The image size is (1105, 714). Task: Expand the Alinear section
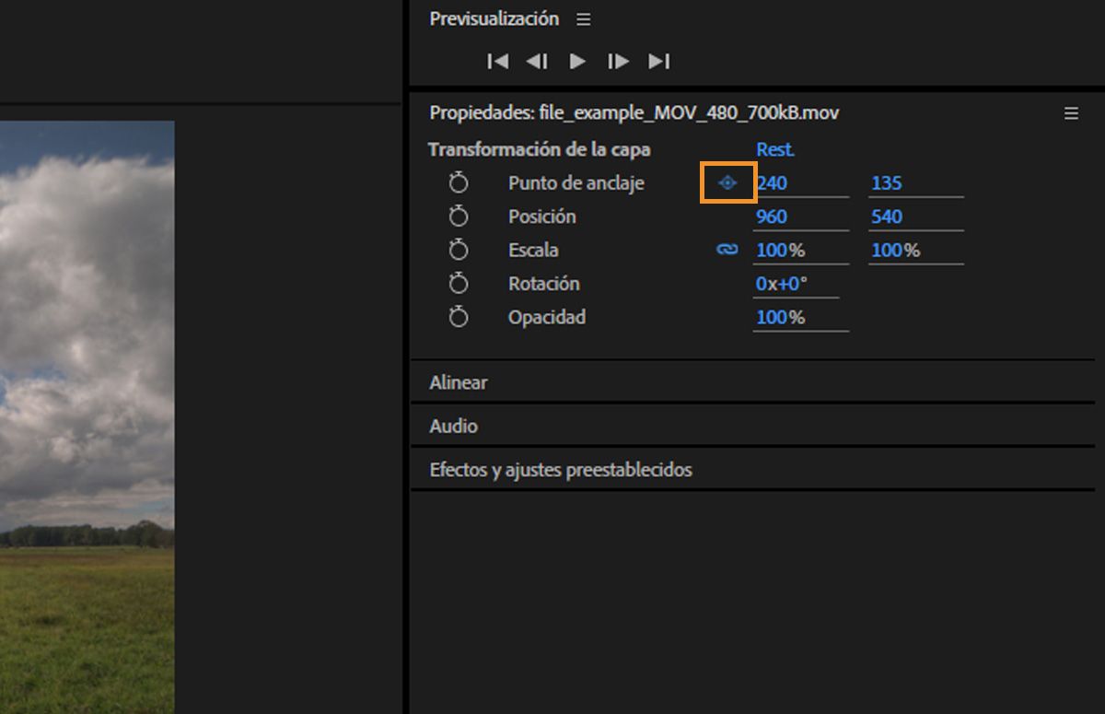pyautogui.click(x=459, y=382)
